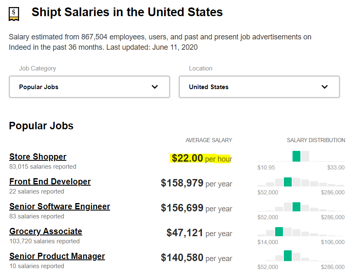The width and height of the screenshot is (358, 276).
Task: Click the Salary Distribution column header
Action: point(316,140)
